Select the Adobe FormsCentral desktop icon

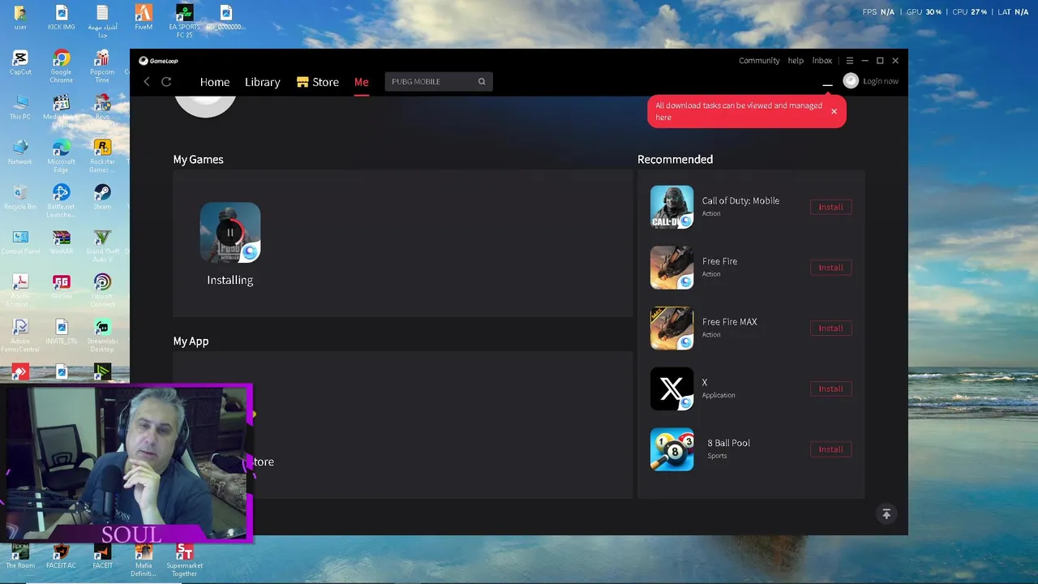pos(20,336)
